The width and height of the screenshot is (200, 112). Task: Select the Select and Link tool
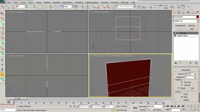(x=3, y=7)
